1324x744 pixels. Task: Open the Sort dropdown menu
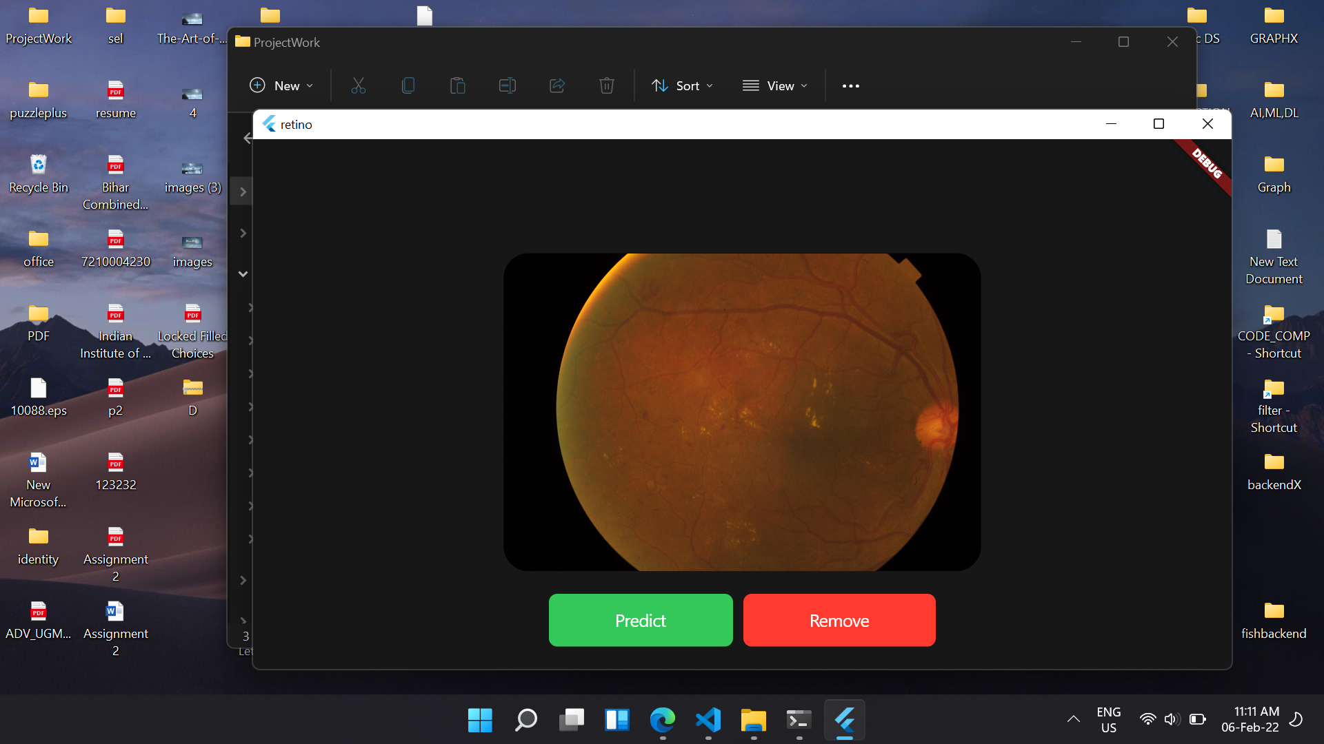682,85
